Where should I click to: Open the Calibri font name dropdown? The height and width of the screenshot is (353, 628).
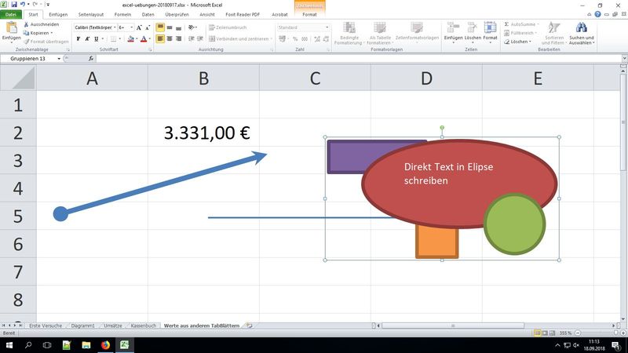(114, 27)
